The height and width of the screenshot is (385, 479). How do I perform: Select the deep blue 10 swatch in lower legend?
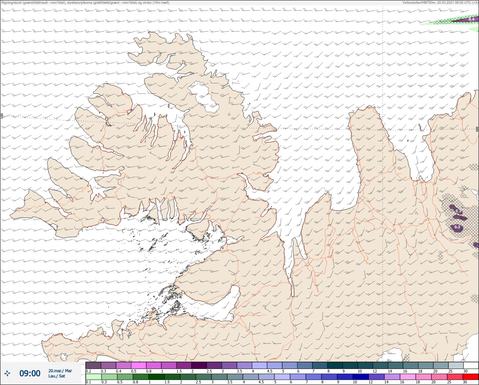(360, 376)
